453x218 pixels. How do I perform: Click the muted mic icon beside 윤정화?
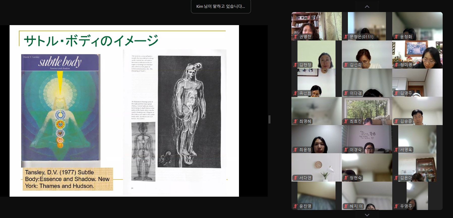click(396, 37)
